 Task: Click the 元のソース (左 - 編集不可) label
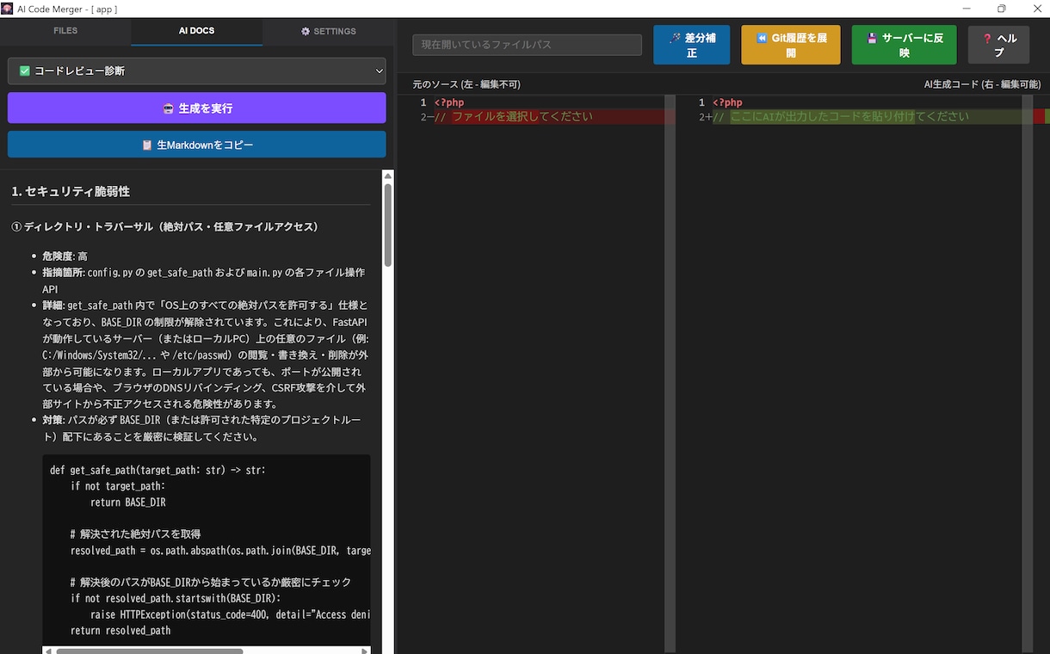pyautogui.click(x=466, y=84)
